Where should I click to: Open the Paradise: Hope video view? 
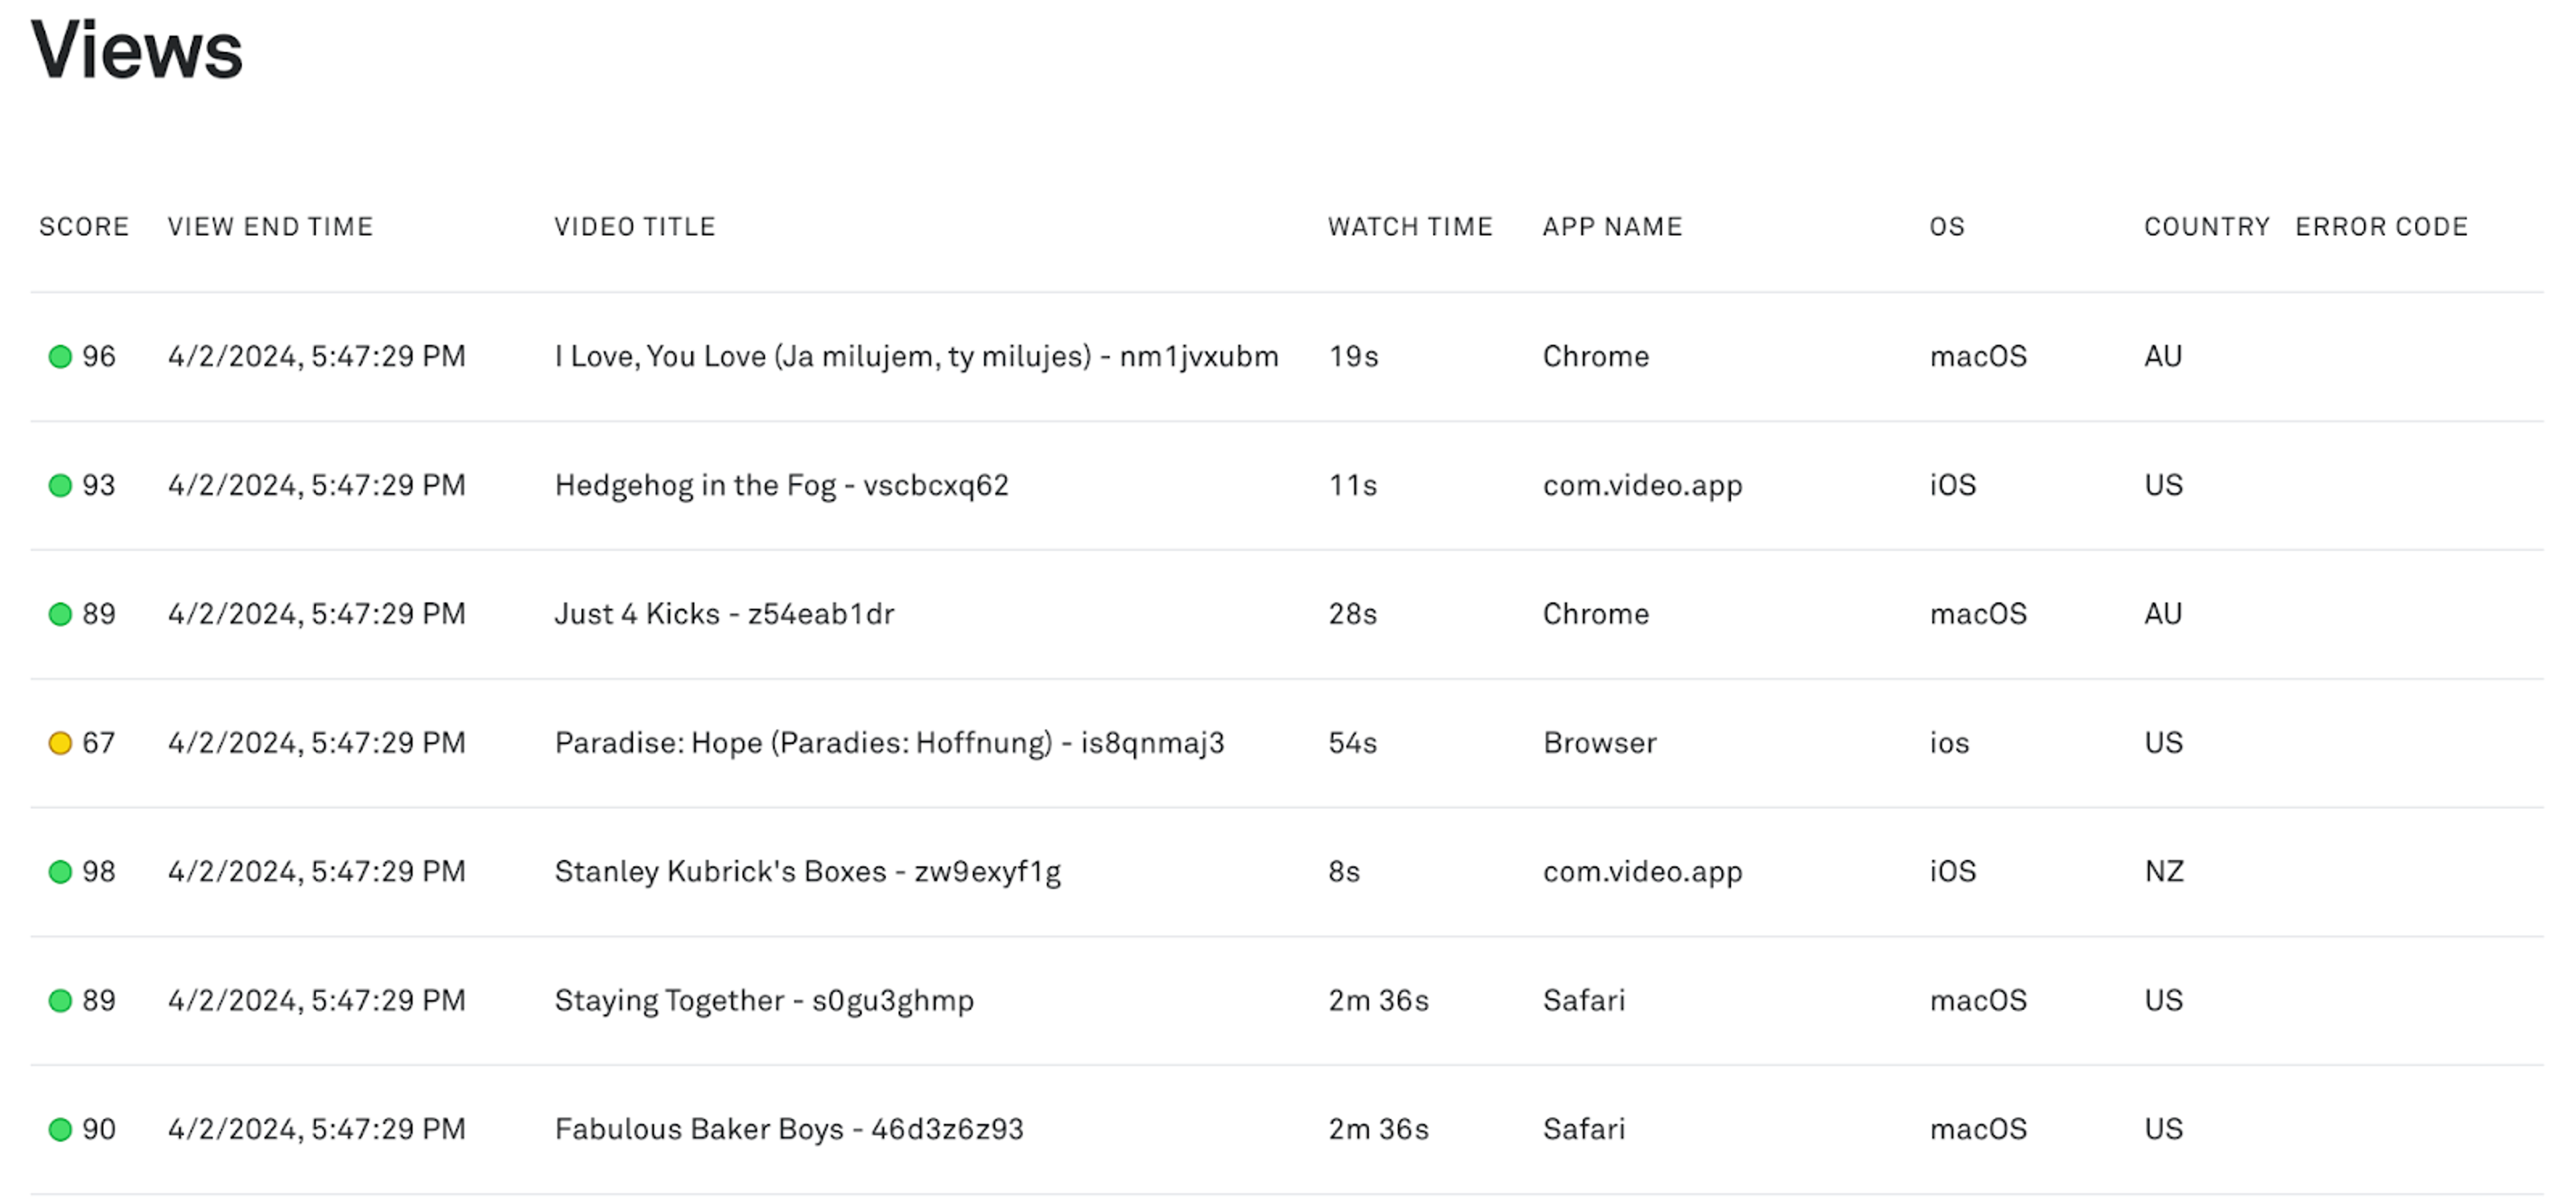click(889, 743)
